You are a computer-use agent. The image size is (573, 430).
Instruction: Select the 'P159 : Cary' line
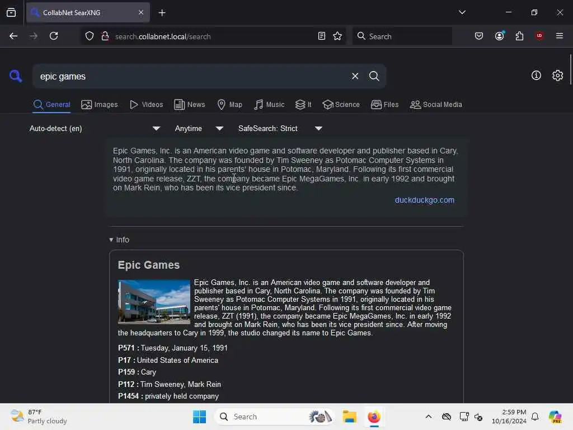tap(137, 372)
